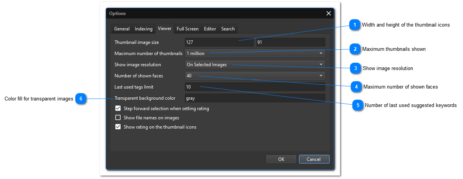Switch to the General tab

[122, 29]
